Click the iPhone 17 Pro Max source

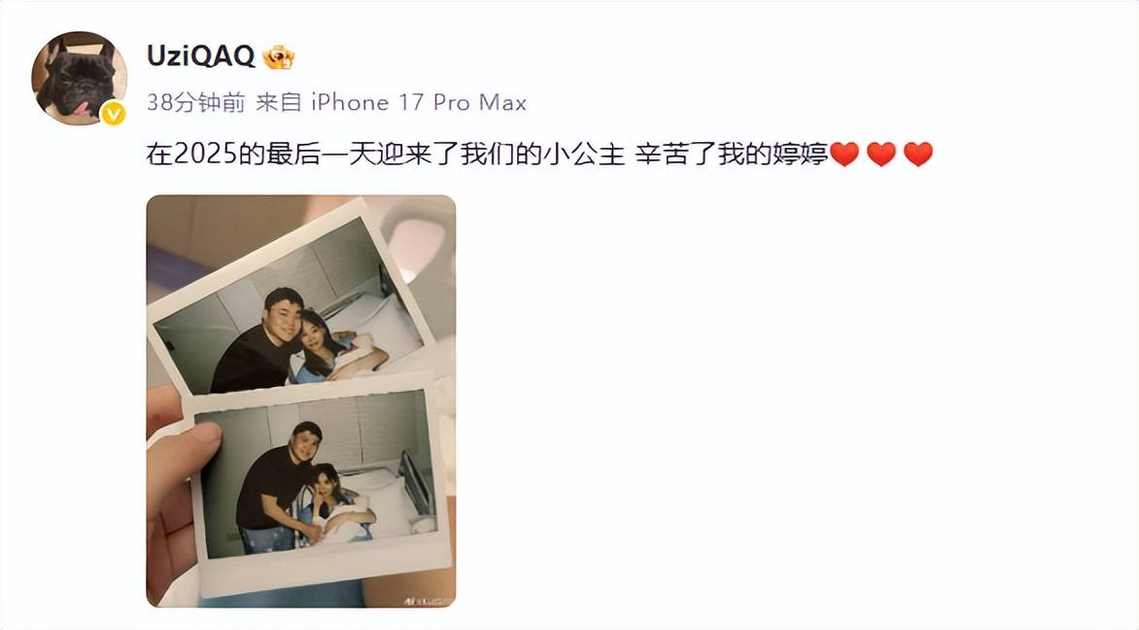point(419,102)
